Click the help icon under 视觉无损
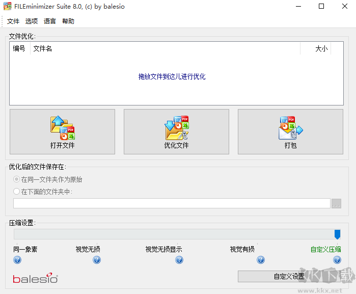Viewport: 356px width, 294px height. point(97,260)
